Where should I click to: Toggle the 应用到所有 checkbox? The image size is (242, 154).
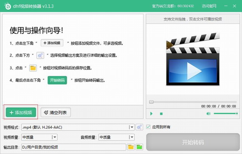pos(148,127)
